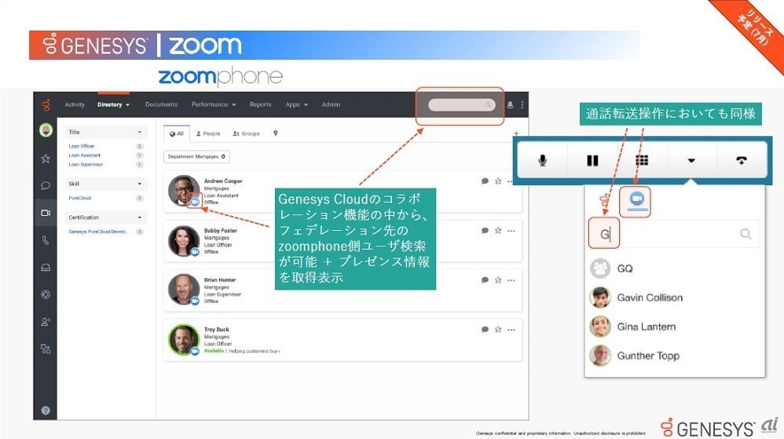Open Brian Hunter's name link
This screenshot has height=439, width=784.
click(x=220, y=280)
